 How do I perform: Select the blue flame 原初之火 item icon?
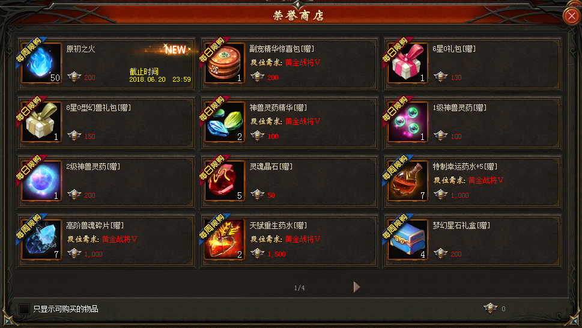point(41,63)
